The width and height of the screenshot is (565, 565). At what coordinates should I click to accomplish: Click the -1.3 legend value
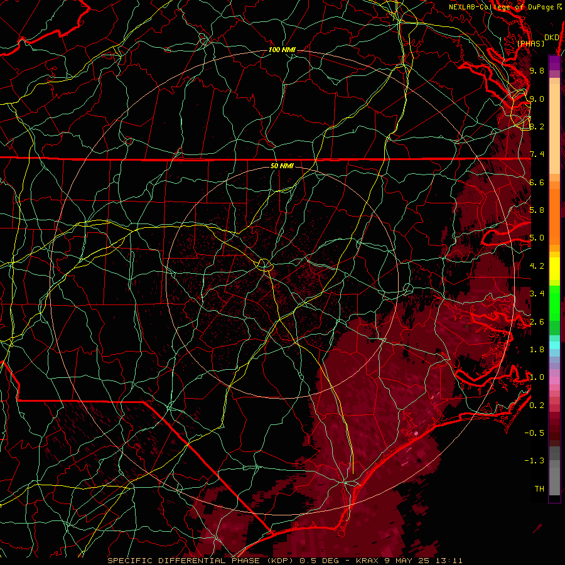point(534,461)
